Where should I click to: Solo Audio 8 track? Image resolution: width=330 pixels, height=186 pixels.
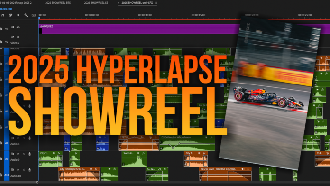[x=24, y=138]
